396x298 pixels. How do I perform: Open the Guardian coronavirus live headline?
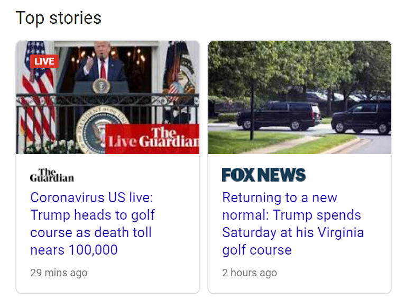coord(92,223)
